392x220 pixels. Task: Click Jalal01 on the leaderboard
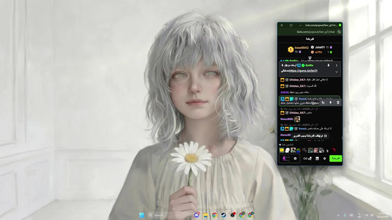click(x=320, y=47)
